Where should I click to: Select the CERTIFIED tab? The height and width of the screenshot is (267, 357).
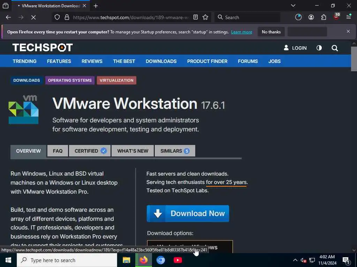[90, 151]
